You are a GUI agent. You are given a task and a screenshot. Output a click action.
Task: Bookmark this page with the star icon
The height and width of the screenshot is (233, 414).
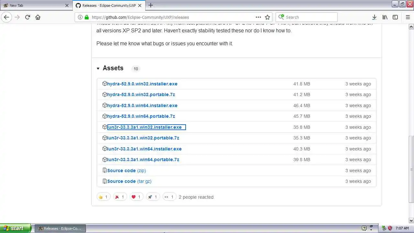(x=267, y=17)
